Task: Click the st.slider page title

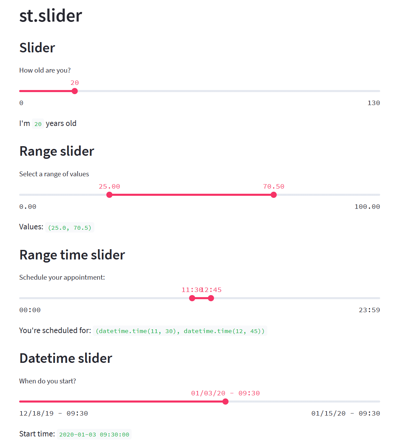Action: tap(51, 16)
